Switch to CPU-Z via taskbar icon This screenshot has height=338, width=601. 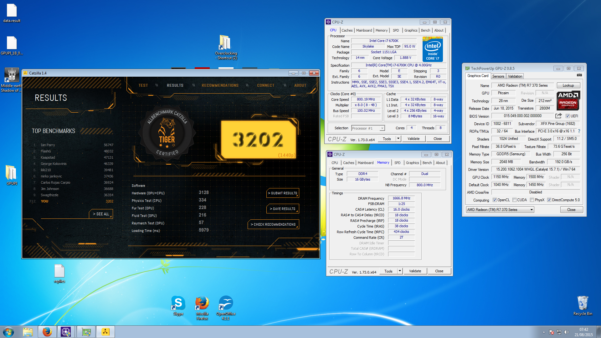66,332
